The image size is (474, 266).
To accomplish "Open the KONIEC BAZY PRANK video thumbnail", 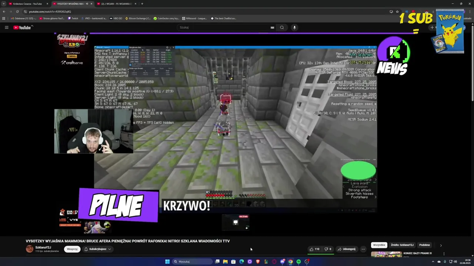I will 386,254.
